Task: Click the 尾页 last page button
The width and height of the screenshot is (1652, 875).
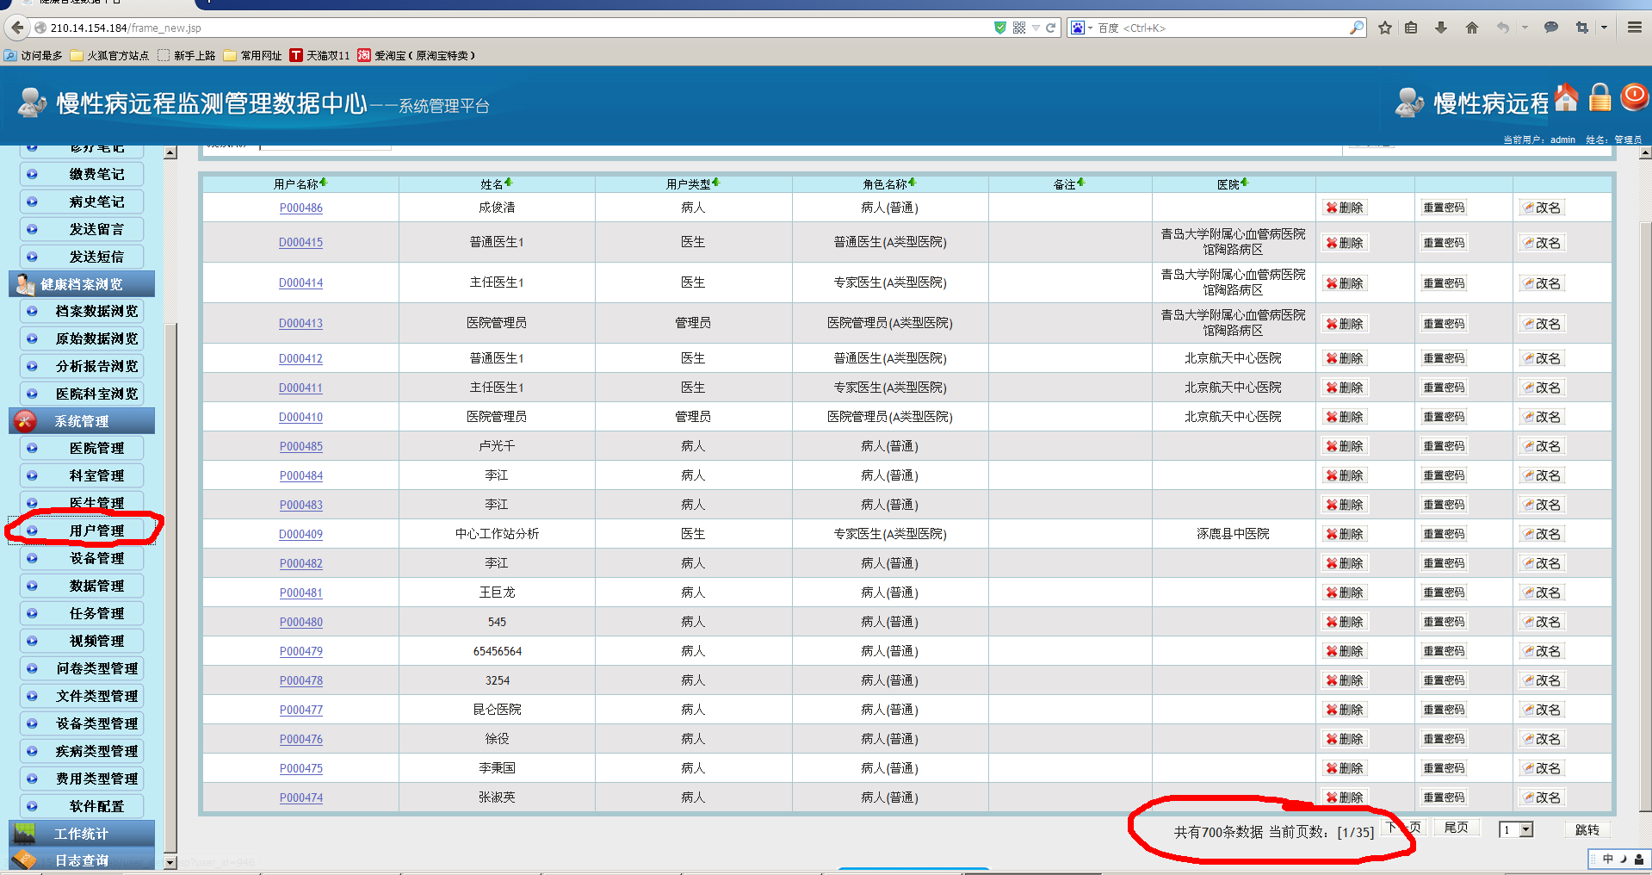Action: pos(1457,828)
